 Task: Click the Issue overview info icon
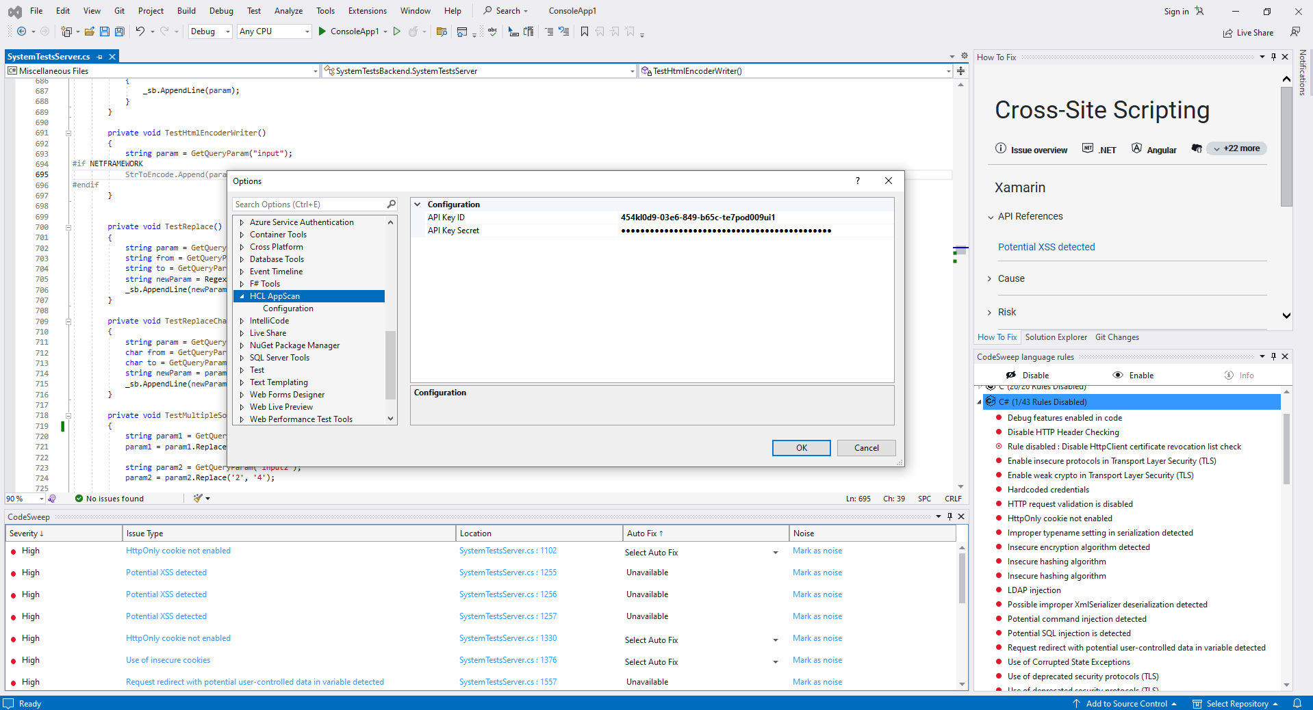point(1001,148)
